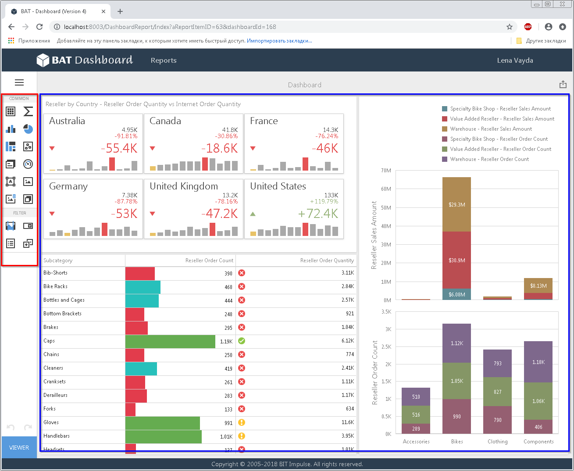
Task: Click the Warehouse - Reseller Order Count legend swatch
Action: click(x=445, y=159)
